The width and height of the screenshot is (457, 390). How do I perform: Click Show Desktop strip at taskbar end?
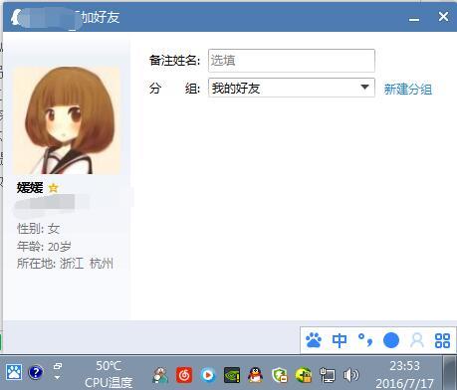[x=450, y=373]
